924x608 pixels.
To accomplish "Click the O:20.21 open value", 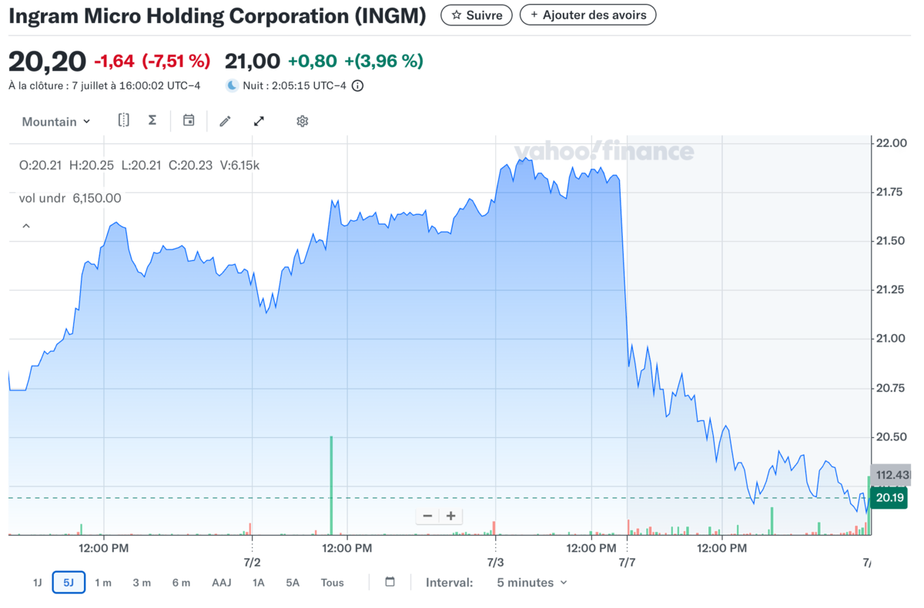I will pyautogui.click(x=41, y=165).
